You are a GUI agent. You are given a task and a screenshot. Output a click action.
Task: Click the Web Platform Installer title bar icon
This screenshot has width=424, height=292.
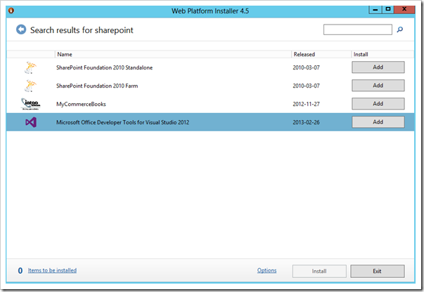pyautogui.click(x=8, y=10)
